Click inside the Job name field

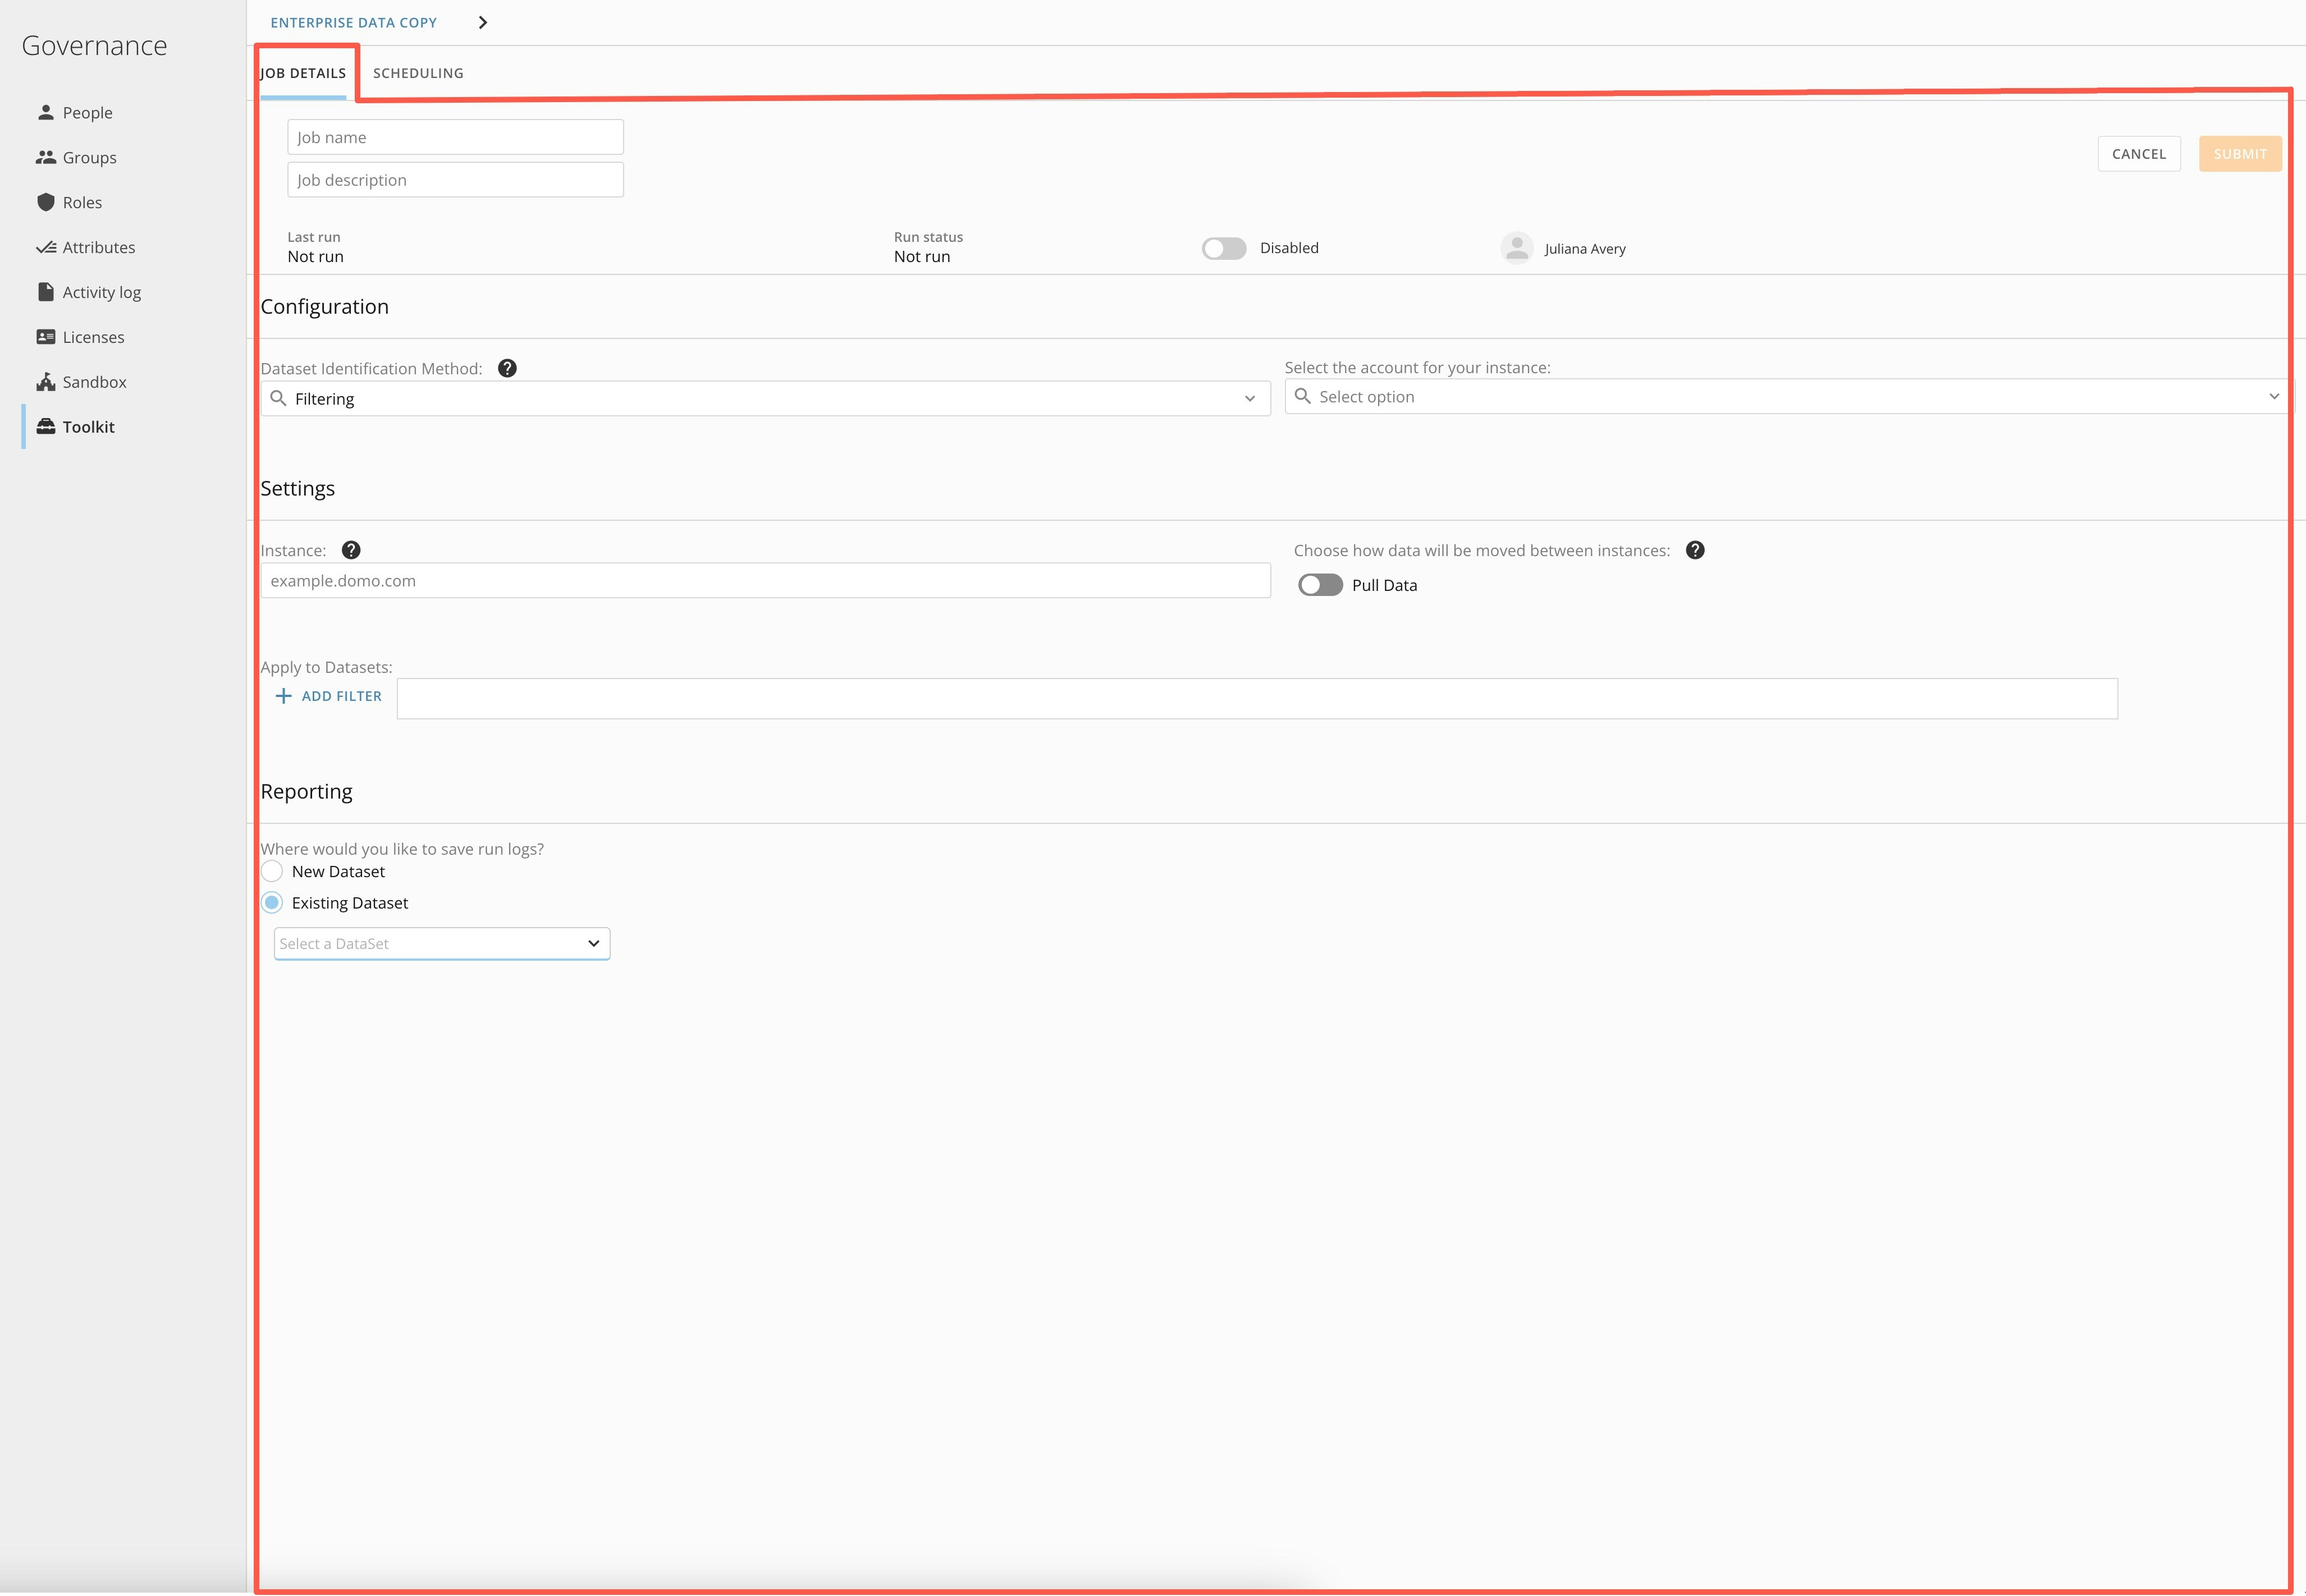click(x=455, y=137)
